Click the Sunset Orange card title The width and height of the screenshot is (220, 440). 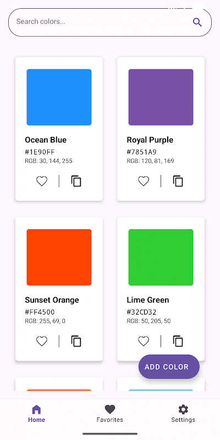coord(52,300)
